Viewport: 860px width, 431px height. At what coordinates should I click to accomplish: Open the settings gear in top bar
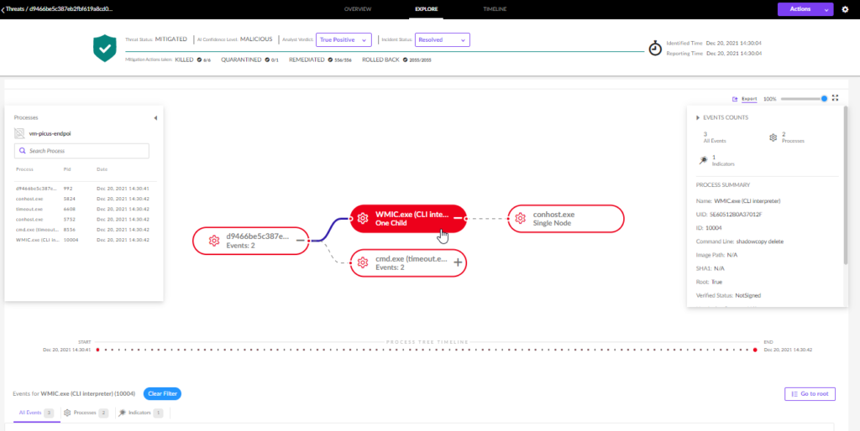point(845,9)
